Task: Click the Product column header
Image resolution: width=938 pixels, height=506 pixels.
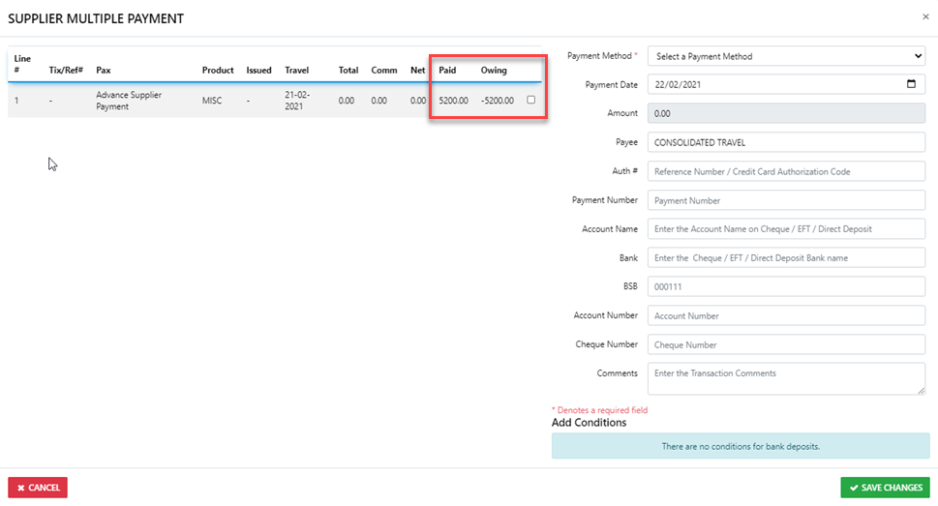Action: (218, 70)
